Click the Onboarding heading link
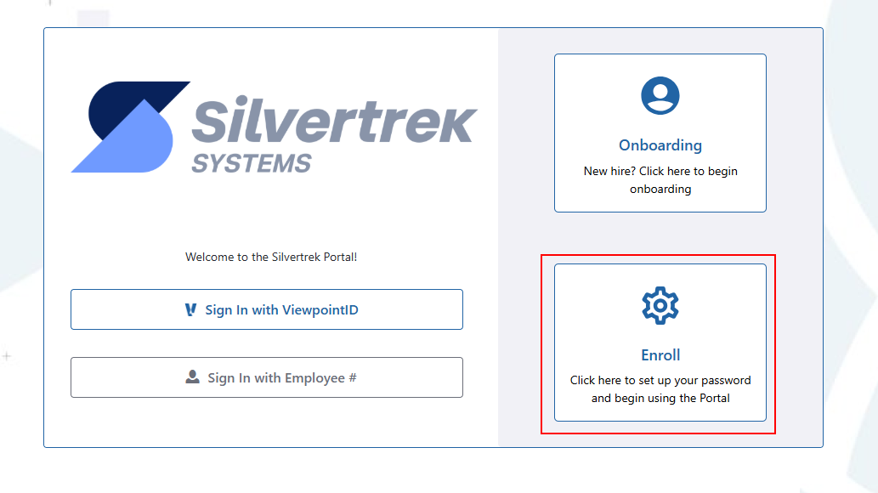Image resolution: width=878 pixels, height=493 pixels. coord(660,145)
